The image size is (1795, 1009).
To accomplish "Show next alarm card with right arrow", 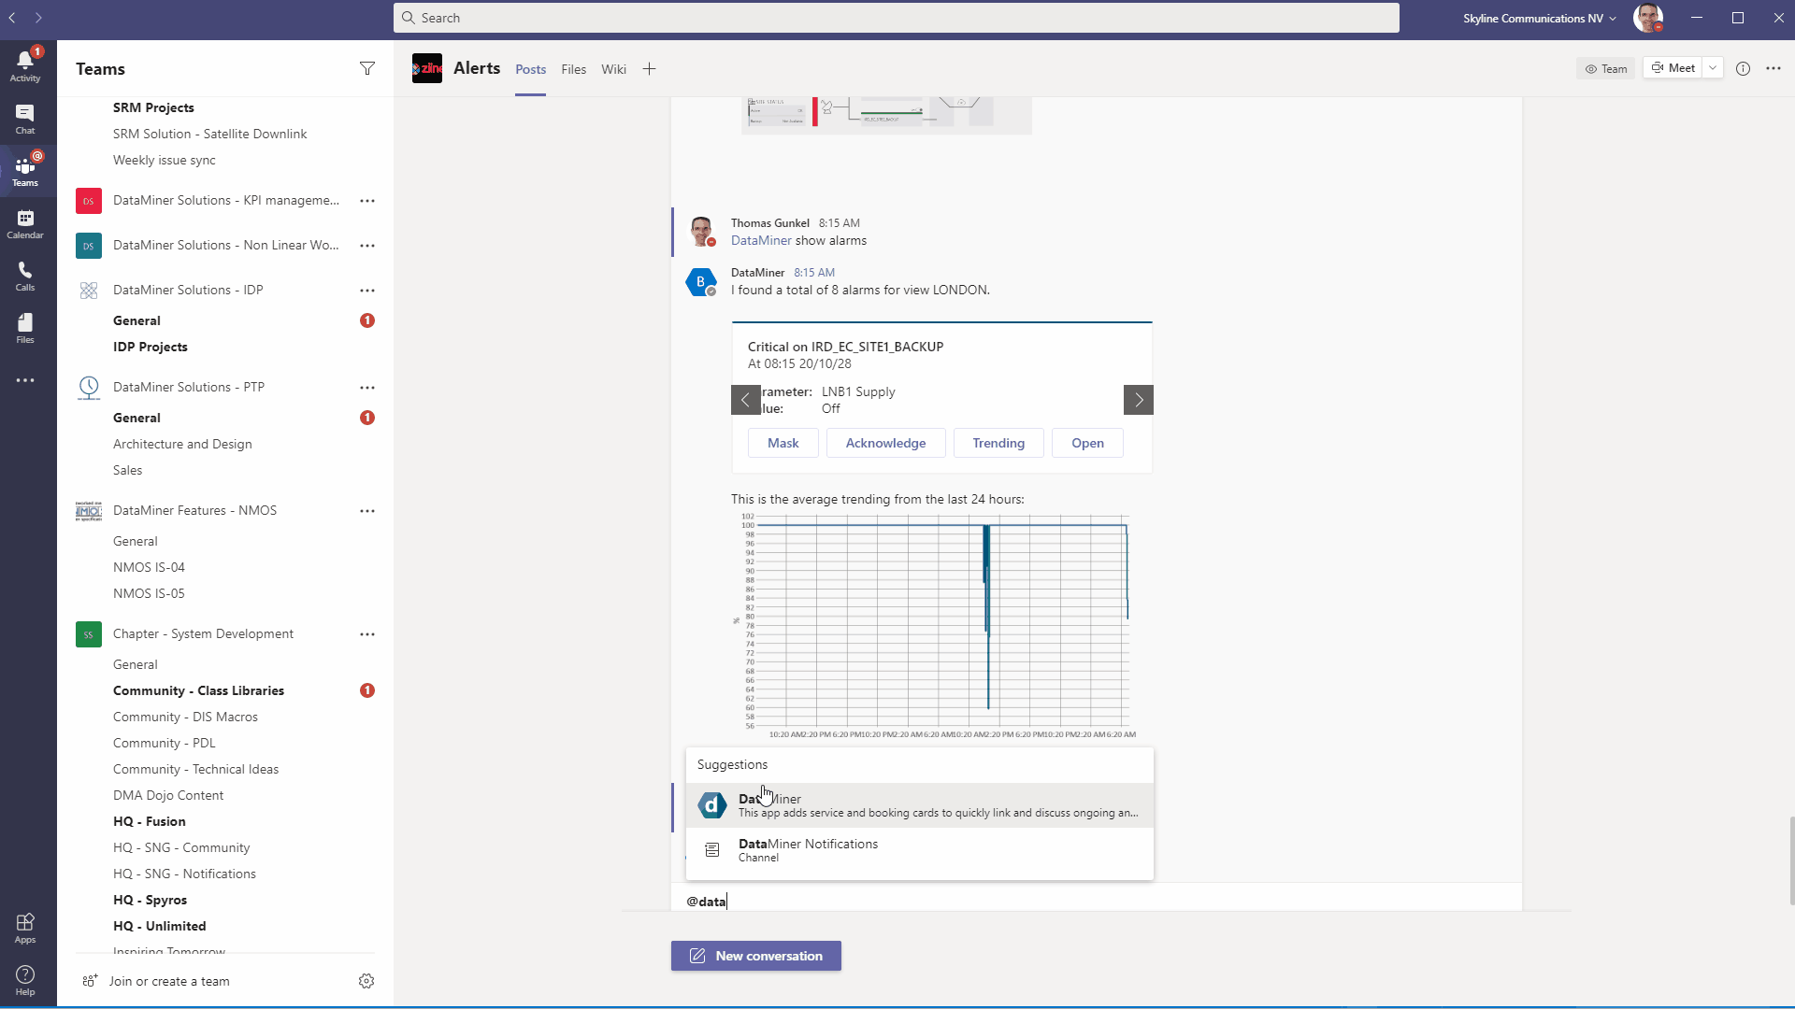I will pos(1138,400).
